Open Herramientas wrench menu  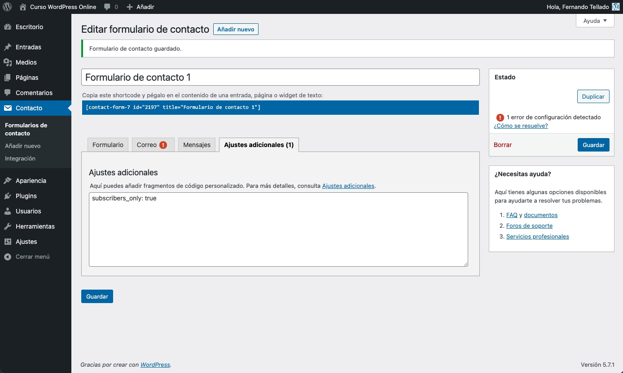35,226
